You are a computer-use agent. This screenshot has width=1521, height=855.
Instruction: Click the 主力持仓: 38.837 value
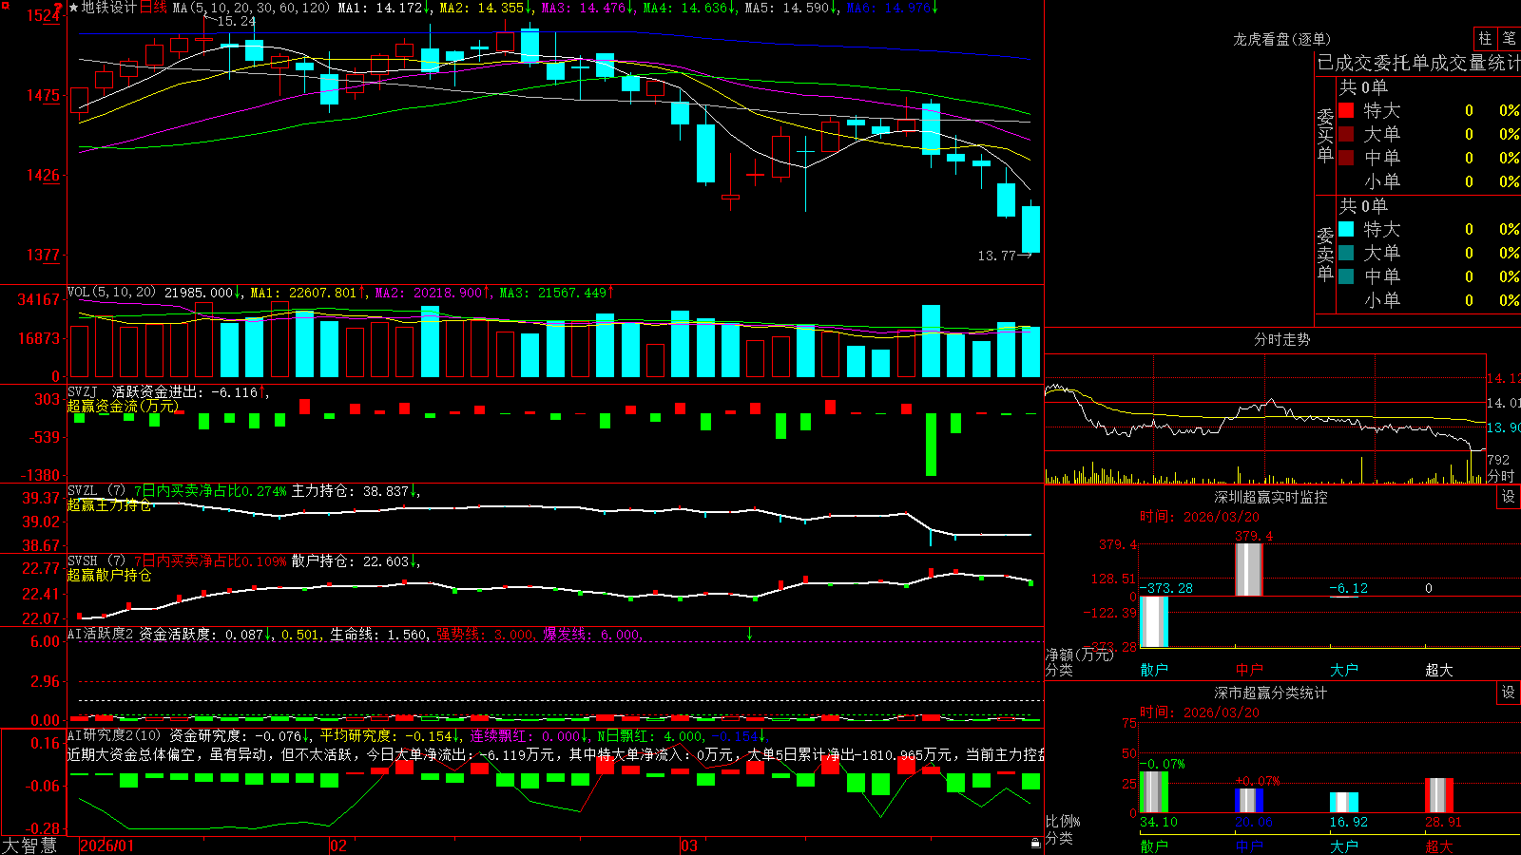click(x=350, y=491)
